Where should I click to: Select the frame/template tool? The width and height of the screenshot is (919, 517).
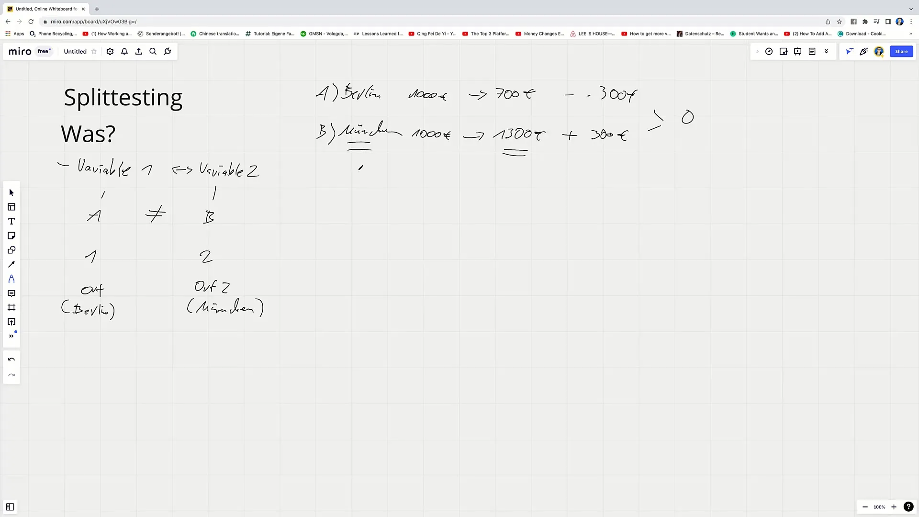(x=11, y=307)
